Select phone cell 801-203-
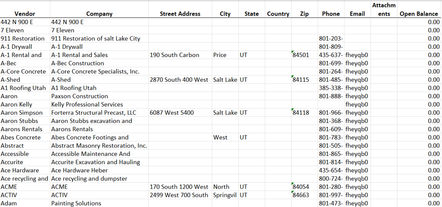Screen dimensions: 442x207 point(331,38)
